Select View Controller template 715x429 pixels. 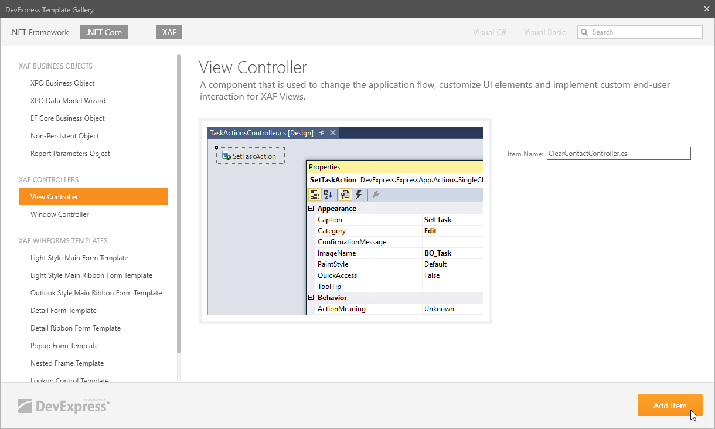pos(93,196)
